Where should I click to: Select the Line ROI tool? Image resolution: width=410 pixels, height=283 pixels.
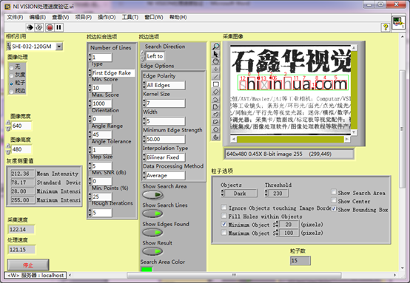click(x=215, y=77)
